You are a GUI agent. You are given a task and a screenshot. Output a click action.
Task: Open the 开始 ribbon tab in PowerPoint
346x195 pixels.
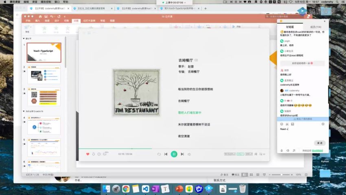point(28,21)
